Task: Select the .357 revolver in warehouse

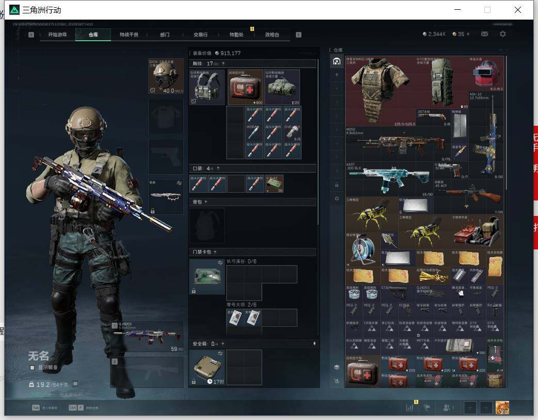Action: (x=434, y=118)
